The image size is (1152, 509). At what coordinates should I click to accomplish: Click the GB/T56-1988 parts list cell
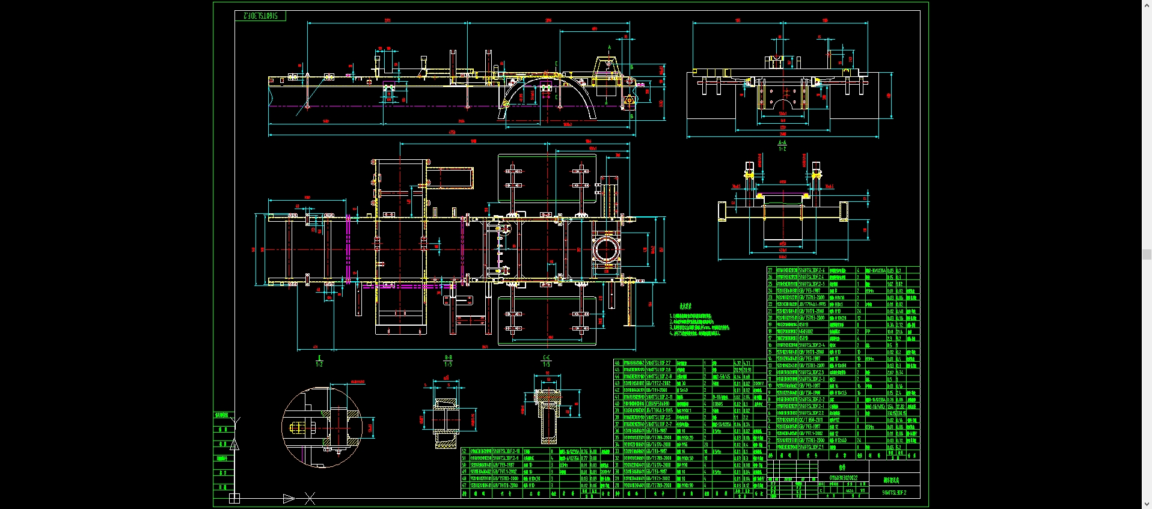[813, 392]
